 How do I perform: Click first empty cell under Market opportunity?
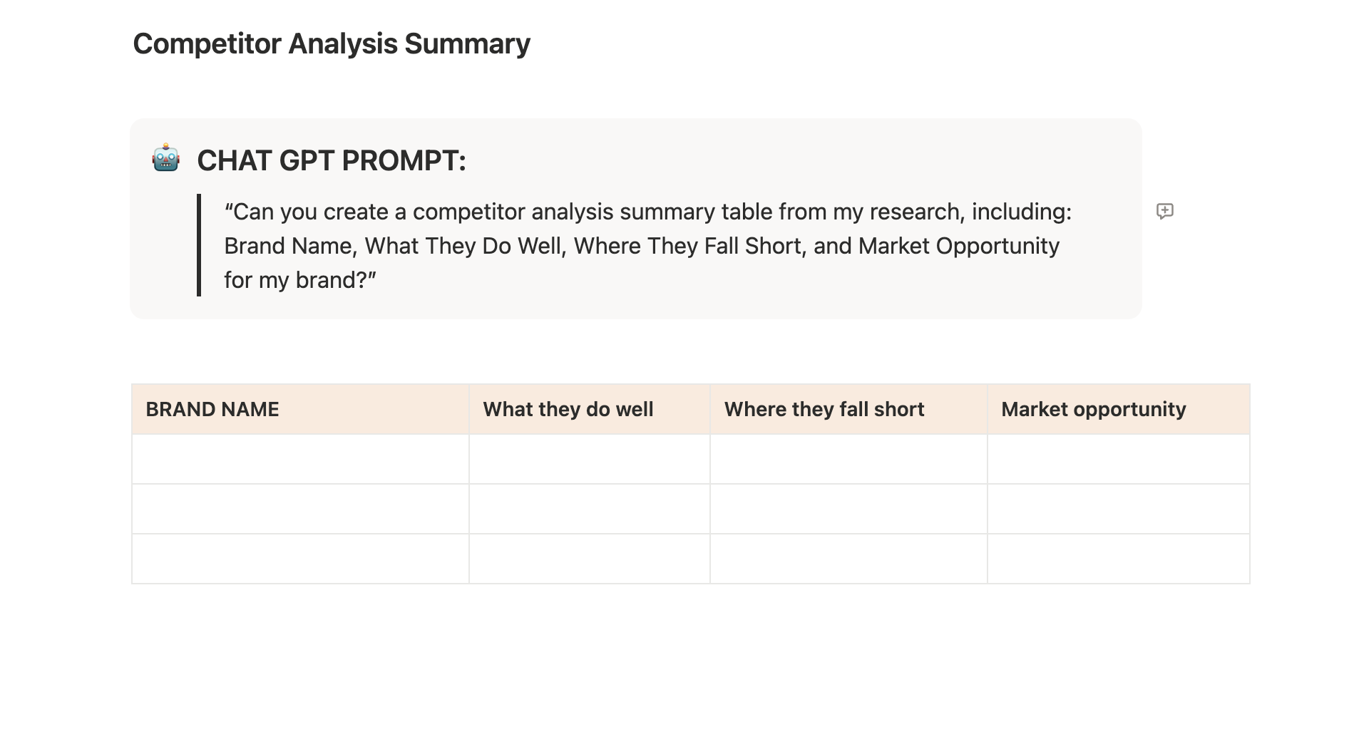(1119, 459)
